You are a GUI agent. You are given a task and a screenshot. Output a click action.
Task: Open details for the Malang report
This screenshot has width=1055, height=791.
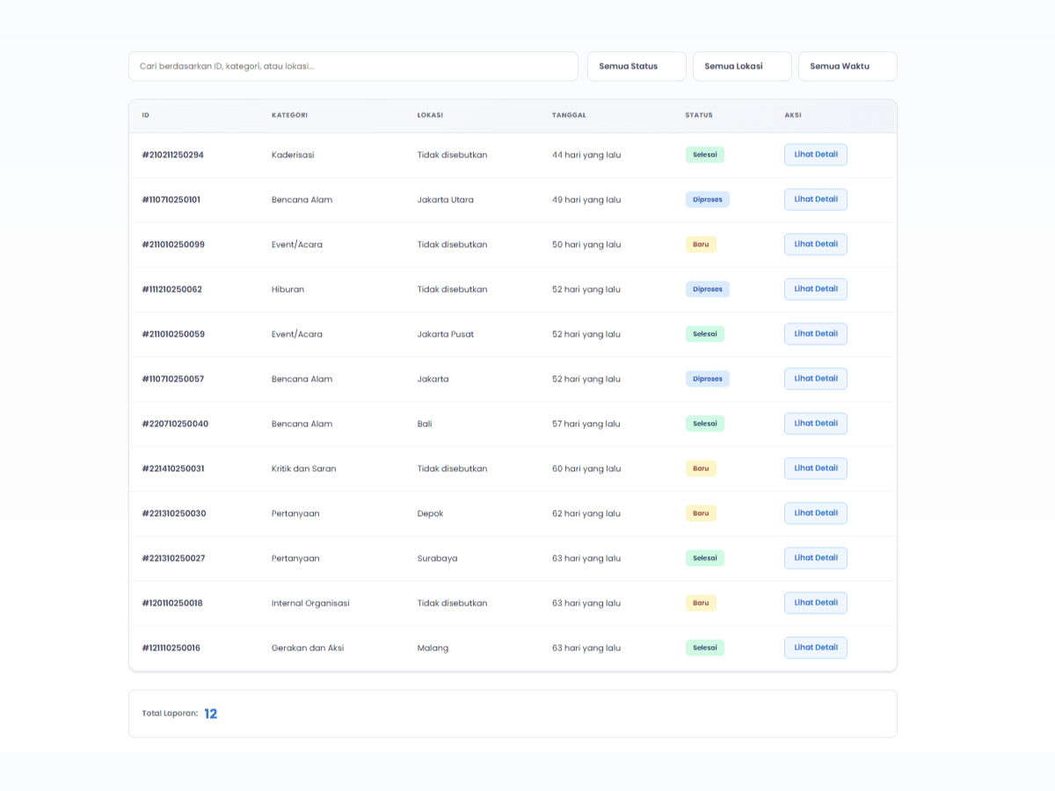point(815,648)
